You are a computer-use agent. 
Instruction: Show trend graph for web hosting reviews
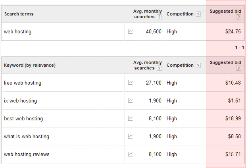tap(130, 154)
